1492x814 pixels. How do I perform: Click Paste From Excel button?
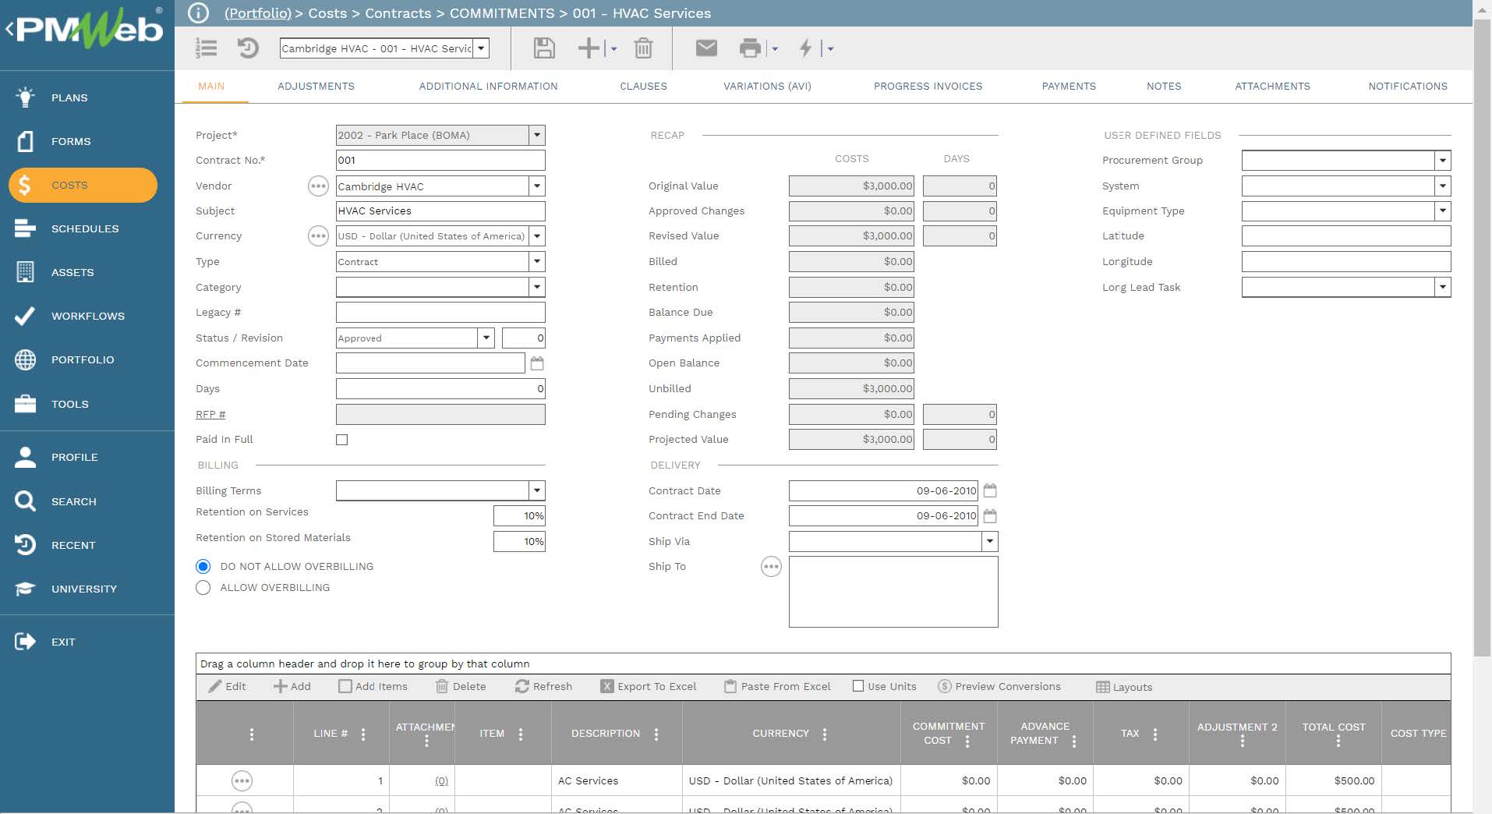point(777,686)
